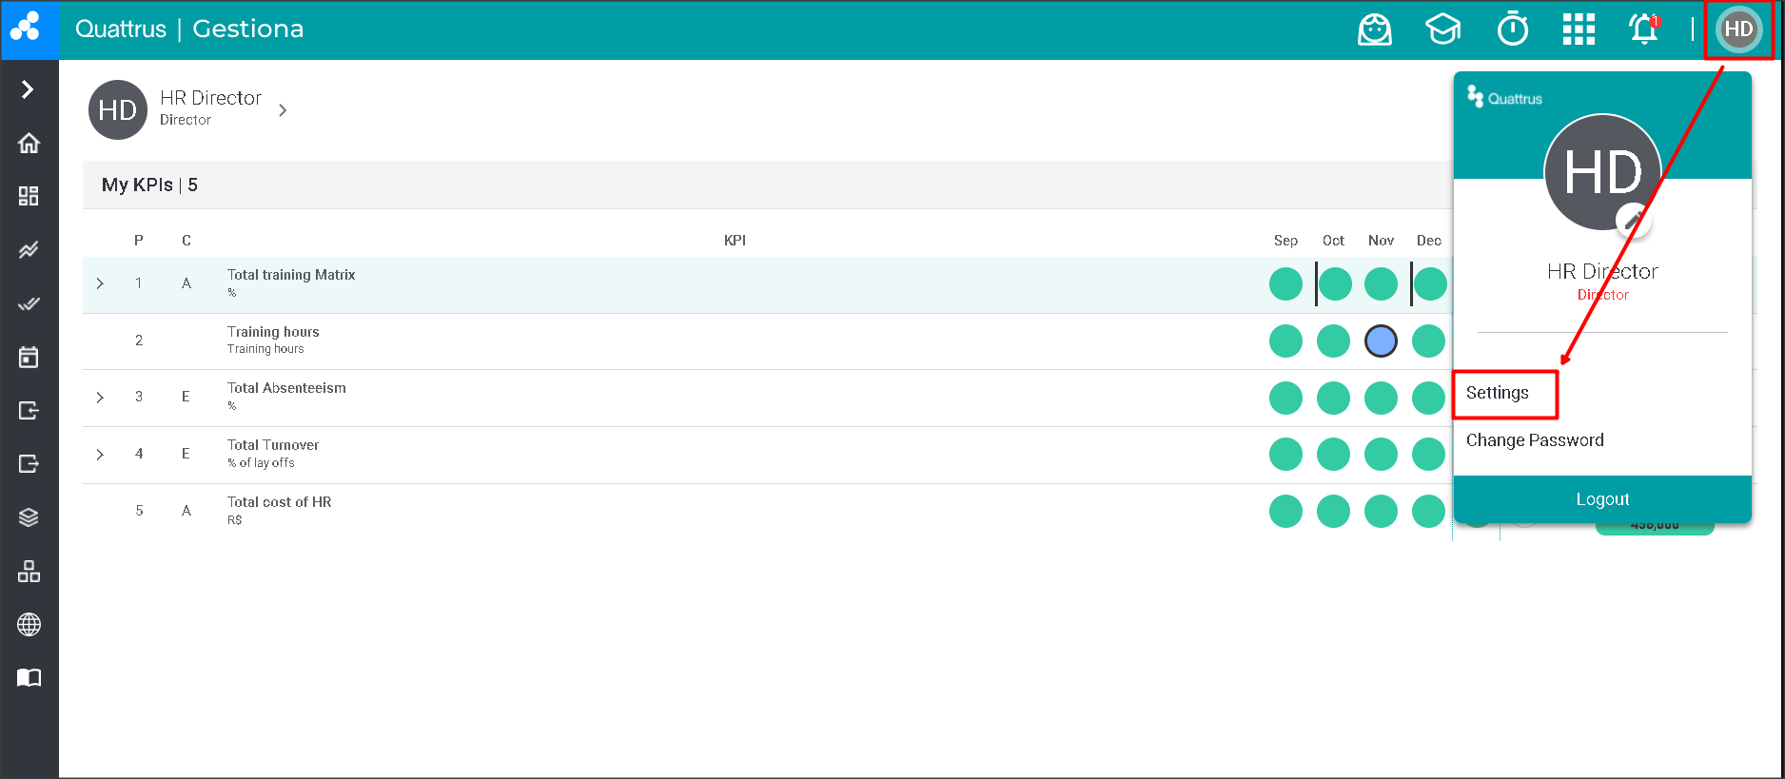Image resolution: width=1785 pixels, height=779 pixels.
Task: Click the globe icon in sidebar
Action: (29, 625)
